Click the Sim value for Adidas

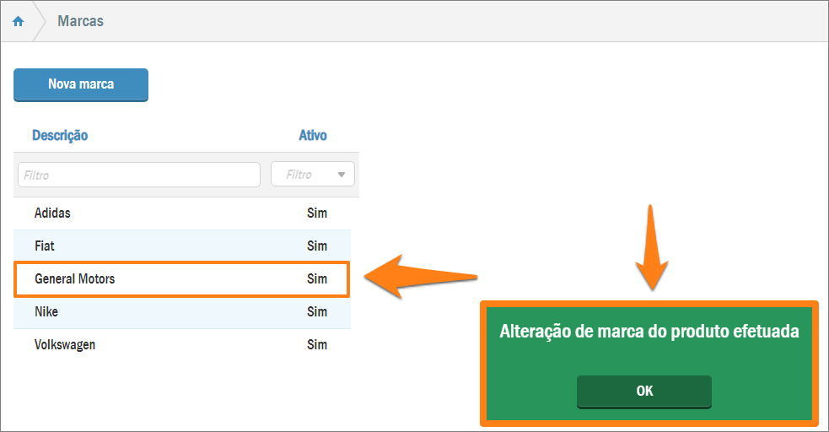[x=317, y=213]
